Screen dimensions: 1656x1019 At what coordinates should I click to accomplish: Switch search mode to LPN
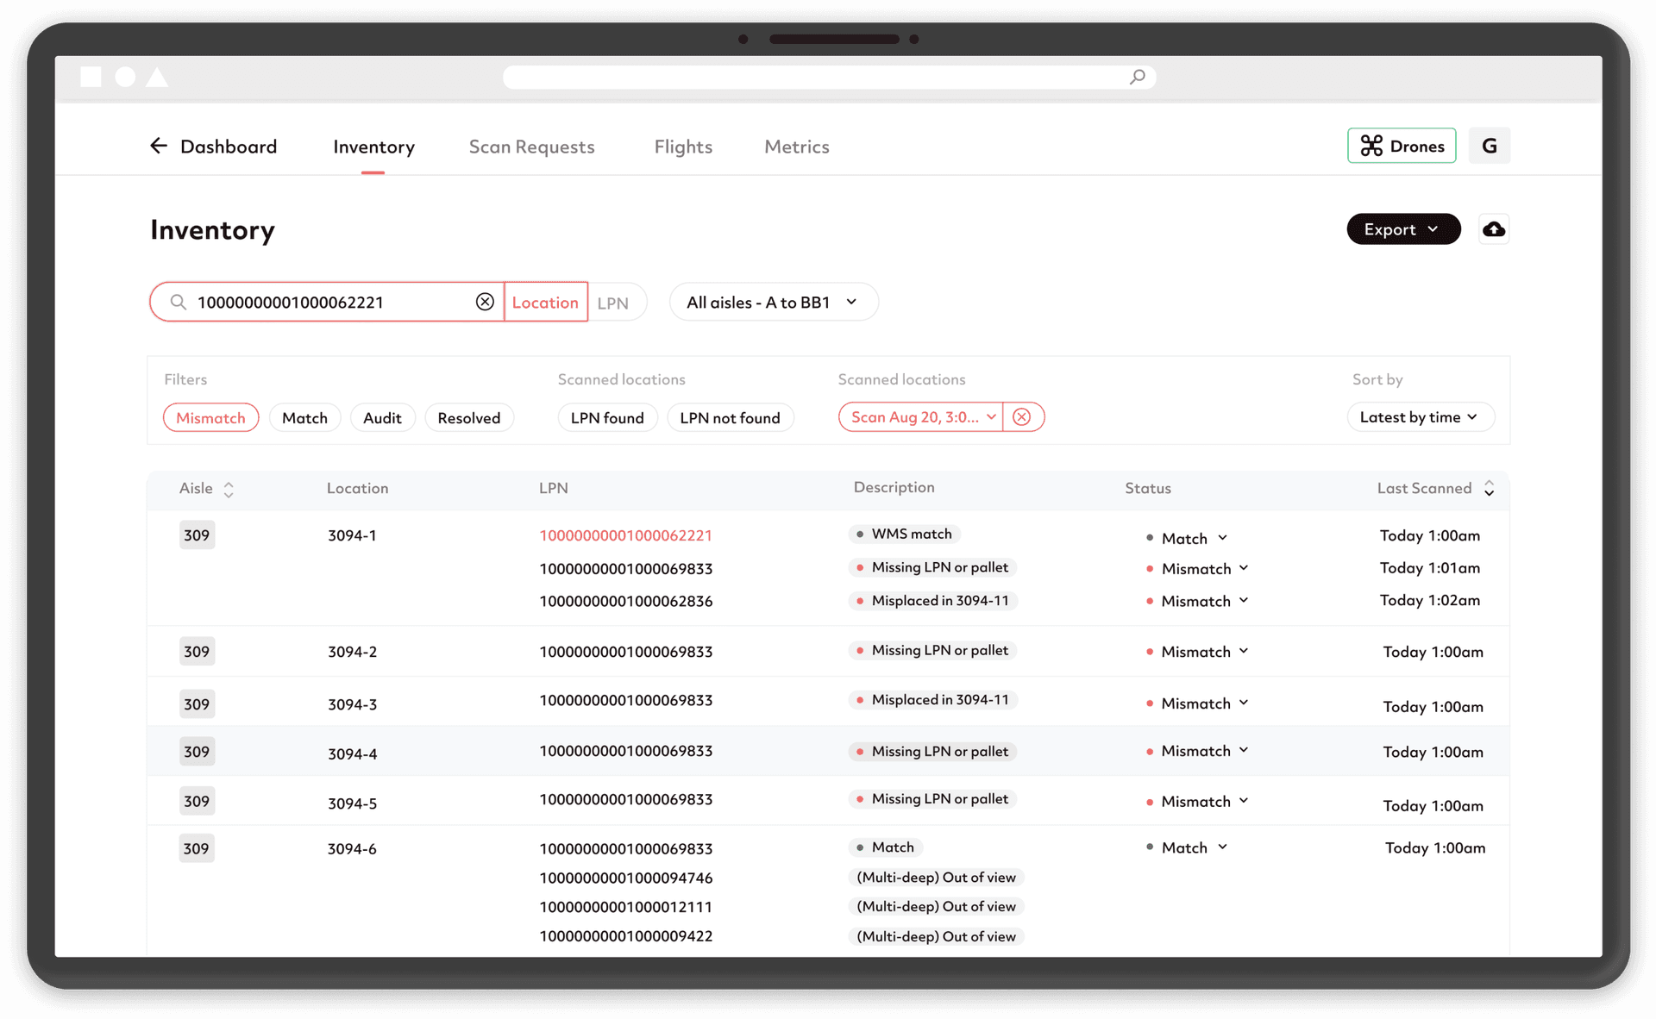[613, 303]
